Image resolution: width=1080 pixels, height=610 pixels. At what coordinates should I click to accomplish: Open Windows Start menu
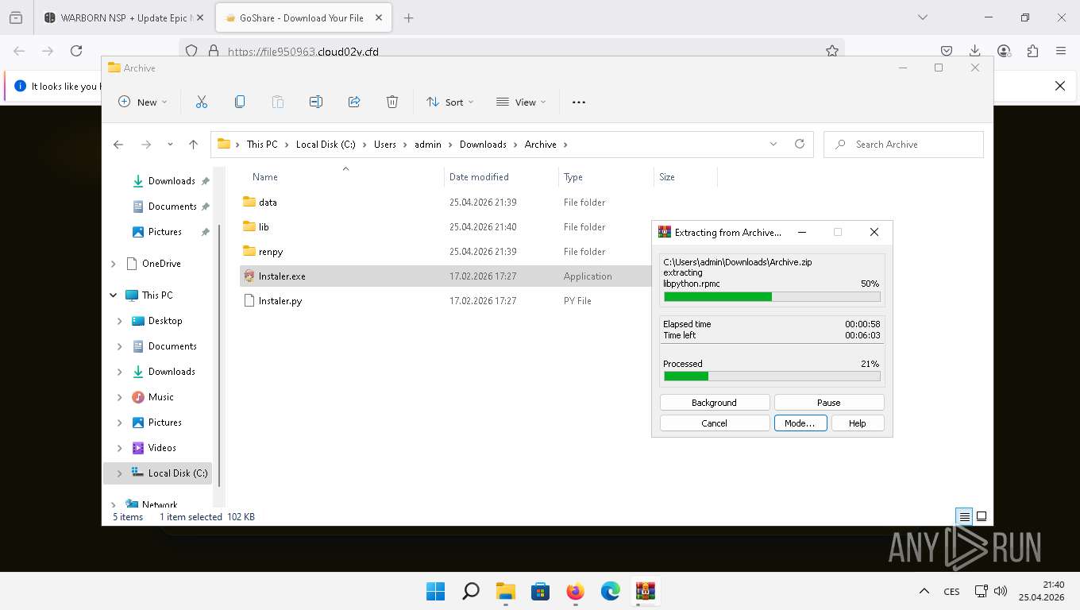pos(435,591)
